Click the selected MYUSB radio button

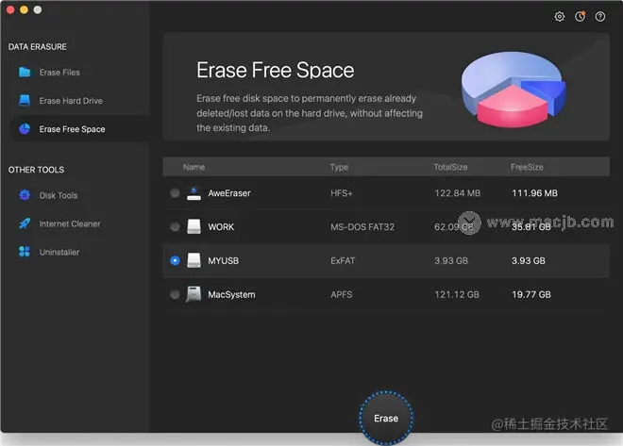pyautogui.click(x=175, y=260)
